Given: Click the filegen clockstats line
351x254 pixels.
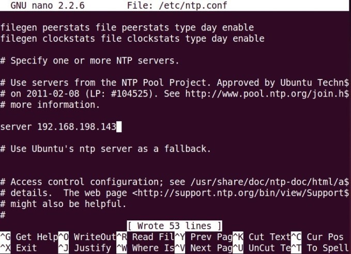Looking at the screenshot, I should tap(132, 38).
